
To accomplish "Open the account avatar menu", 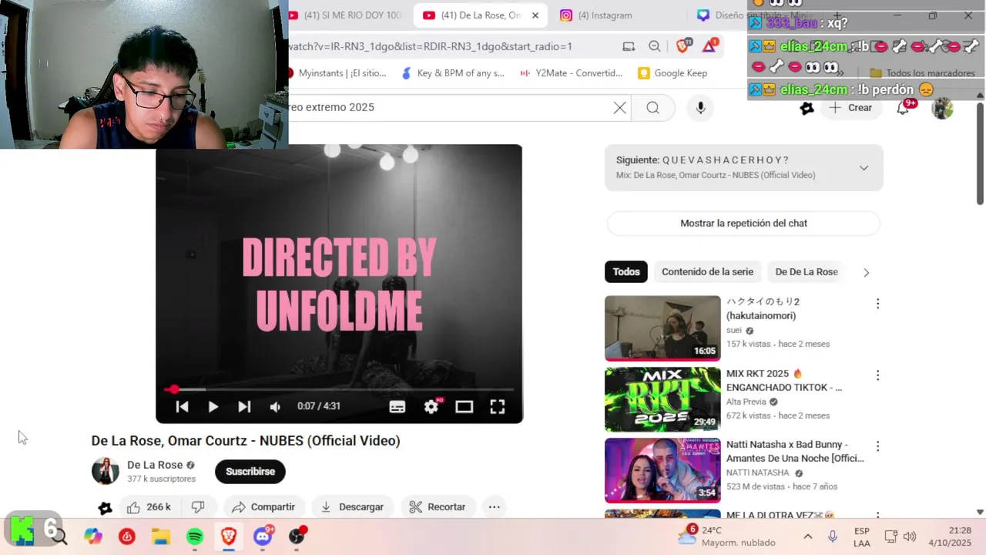I will pyautogui.click(x=942, y=108).
